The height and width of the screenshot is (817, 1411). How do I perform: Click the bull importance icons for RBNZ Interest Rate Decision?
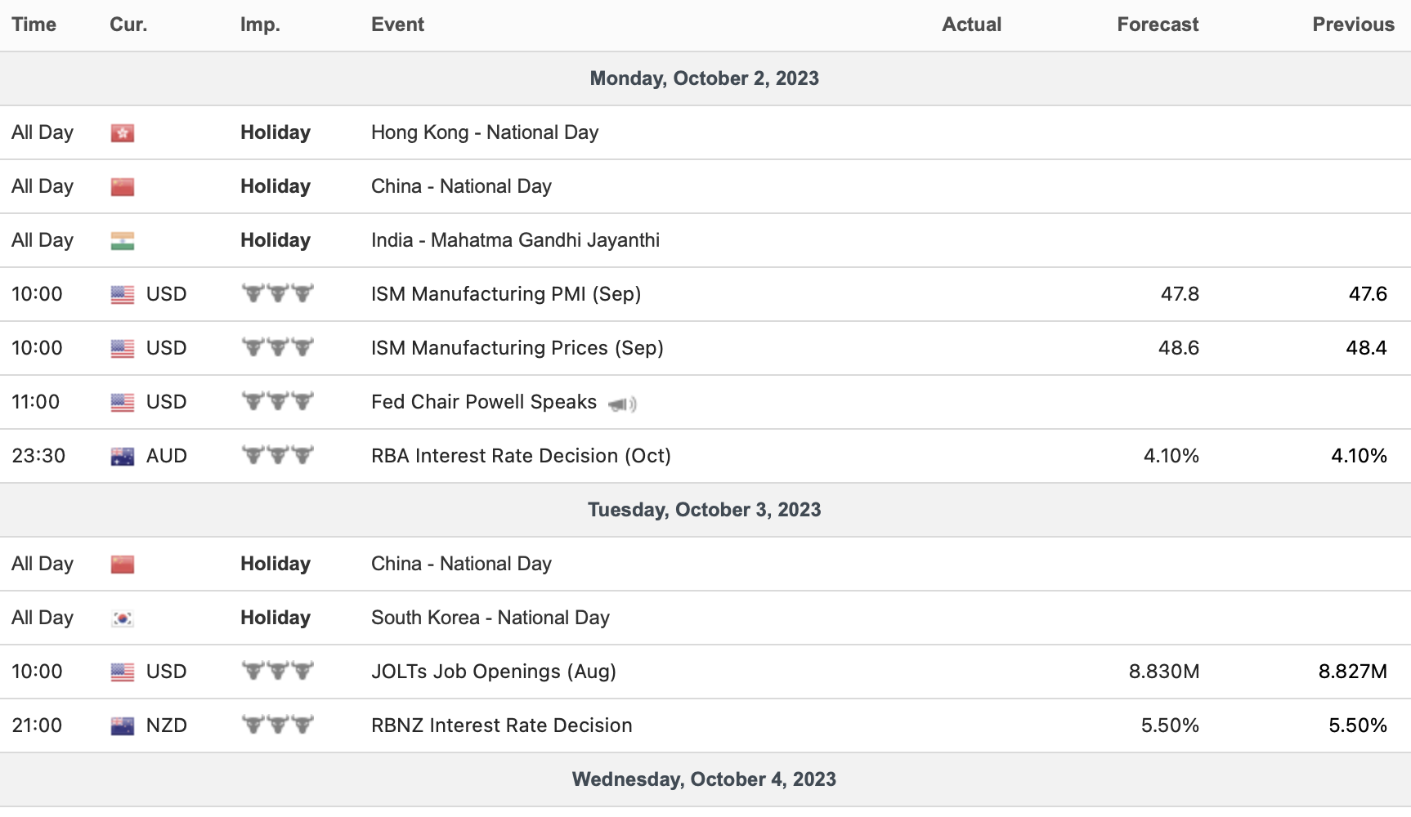[278, 725]
